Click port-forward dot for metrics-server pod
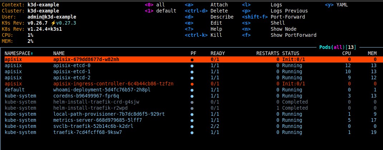This screenshot has width=383, height=150. 192,120
